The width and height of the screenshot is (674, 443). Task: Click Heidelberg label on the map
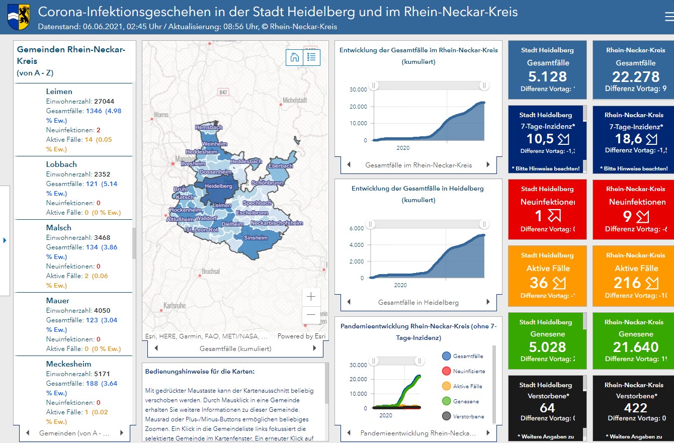pyautogui.click(x=219, y=186)
